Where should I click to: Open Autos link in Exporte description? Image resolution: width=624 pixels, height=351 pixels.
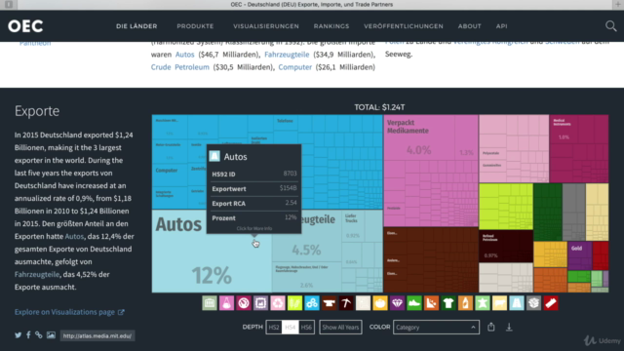(74, 236)
